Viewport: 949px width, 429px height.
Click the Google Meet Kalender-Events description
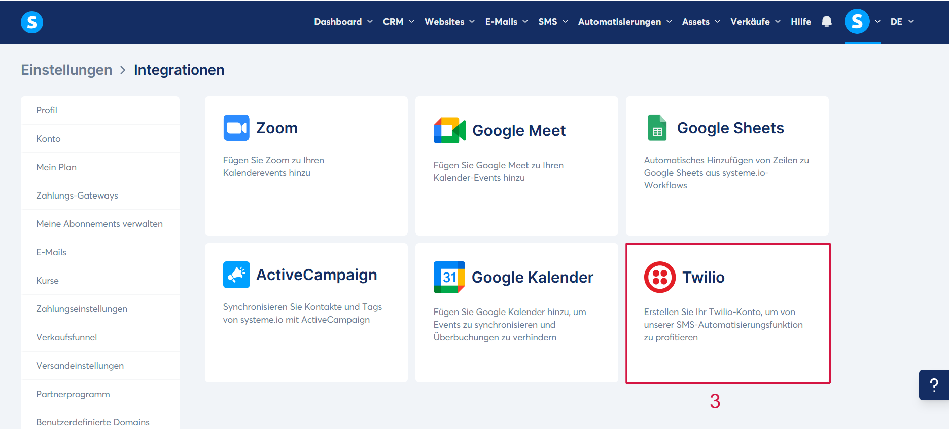pyautogui.click(x=499, y=171)
